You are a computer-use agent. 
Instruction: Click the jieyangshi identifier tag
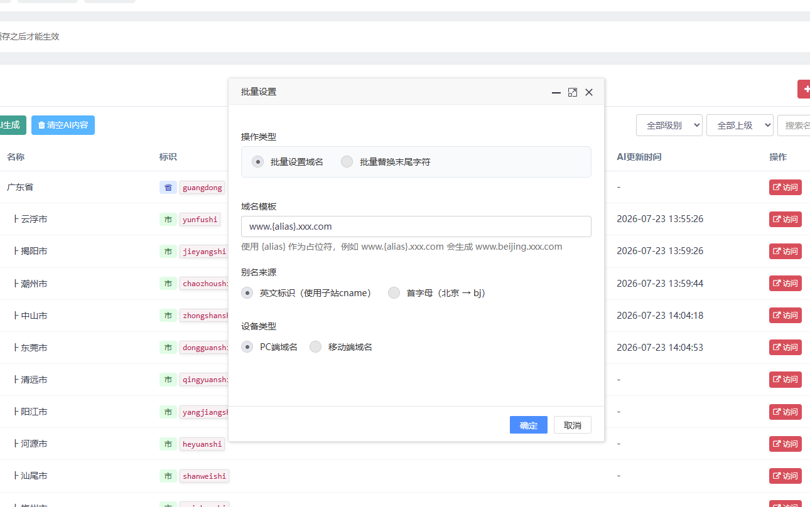coord(204,251)
